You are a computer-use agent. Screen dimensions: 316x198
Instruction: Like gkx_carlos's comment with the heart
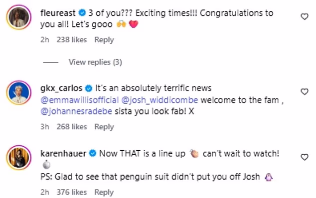(305, 92)
